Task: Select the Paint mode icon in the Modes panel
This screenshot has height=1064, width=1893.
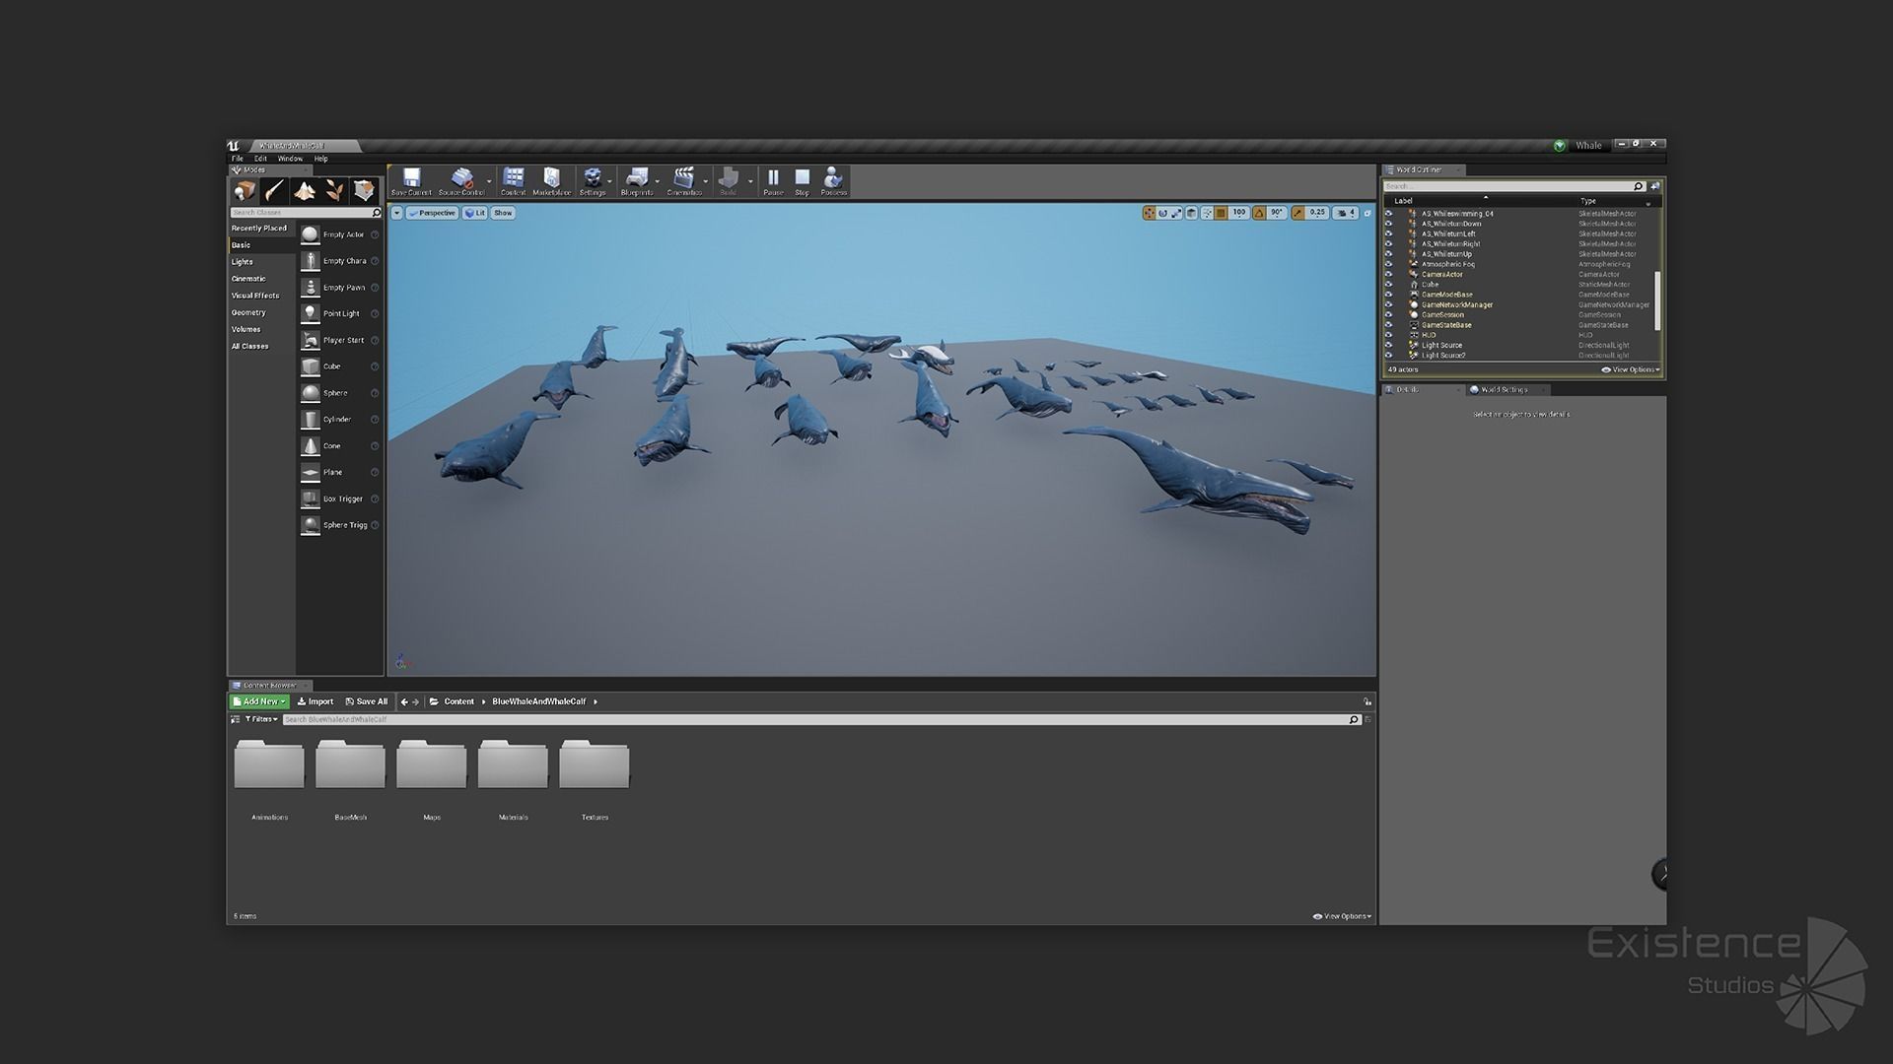Action: click(274, 190)
